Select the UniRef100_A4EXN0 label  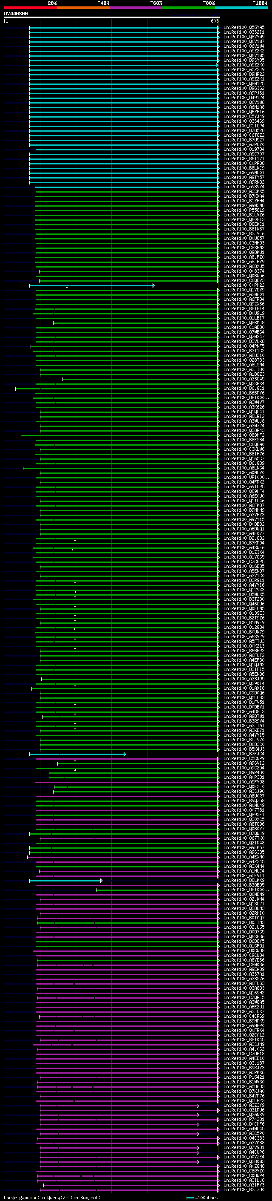tap(244, 857)
